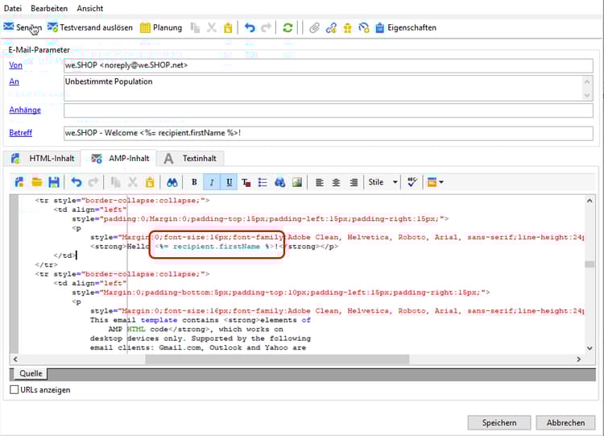Switch to the Textinhalt tab
The height and width of the screenshot is (436, 604).
coord(190,159)
